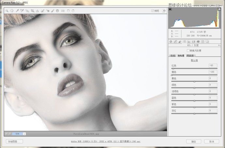Rotate image 90° counter-clockwise
This screenshot has width=225, height=148.
click(68, 11)
